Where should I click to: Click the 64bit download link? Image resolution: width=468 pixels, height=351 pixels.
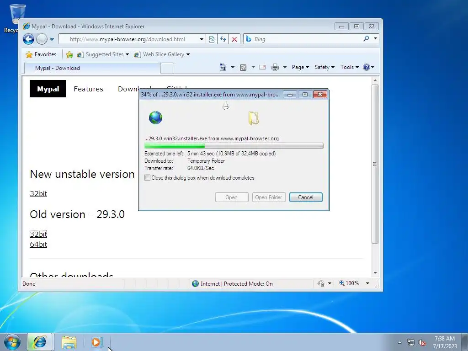[38, 244]
